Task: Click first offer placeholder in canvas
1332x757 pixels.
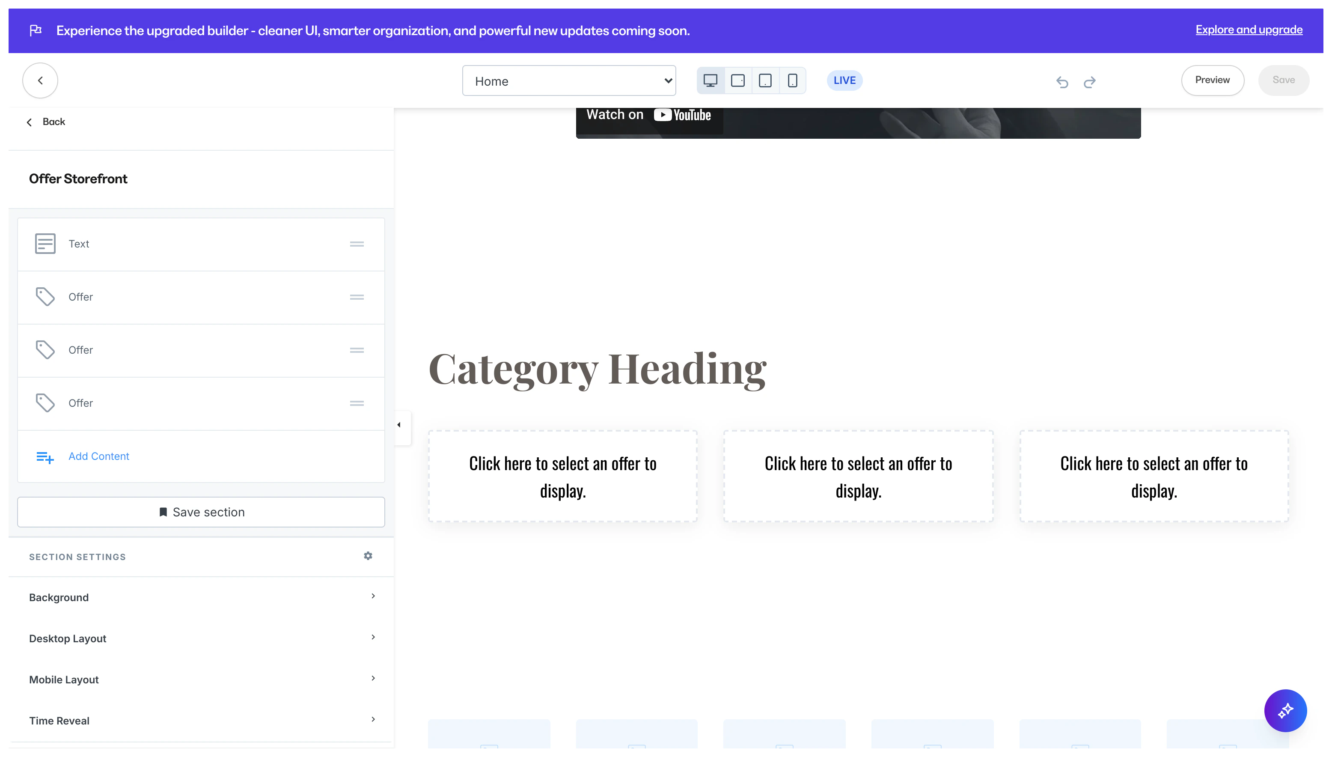Action: (x=562, y=476)
